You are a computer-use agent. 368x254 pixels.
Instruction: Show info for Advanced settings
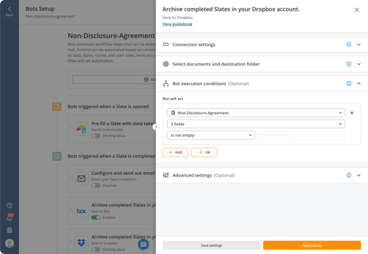[x=349, y=175]
